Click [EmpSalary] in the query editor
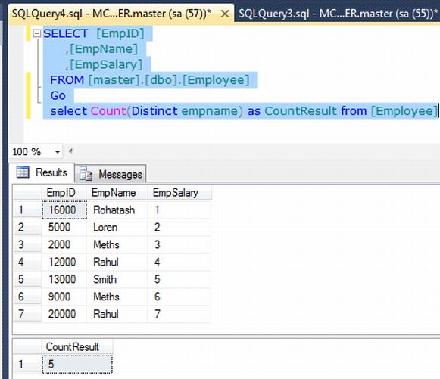Screen dimensions: 440x379 click(106, 64)
